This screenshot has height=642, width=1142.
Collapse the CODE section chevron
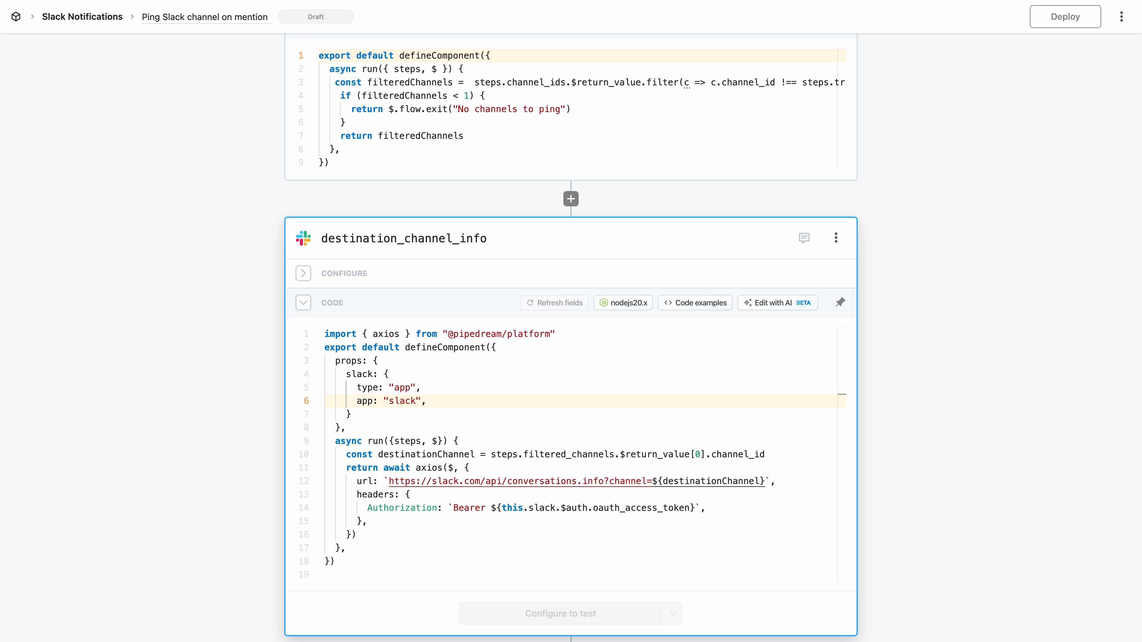pos(303,303)
